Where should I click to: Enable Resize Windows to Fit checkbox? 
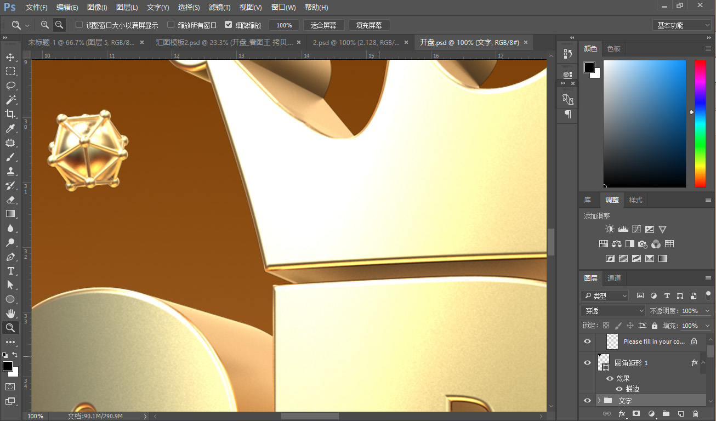(79, 25)
